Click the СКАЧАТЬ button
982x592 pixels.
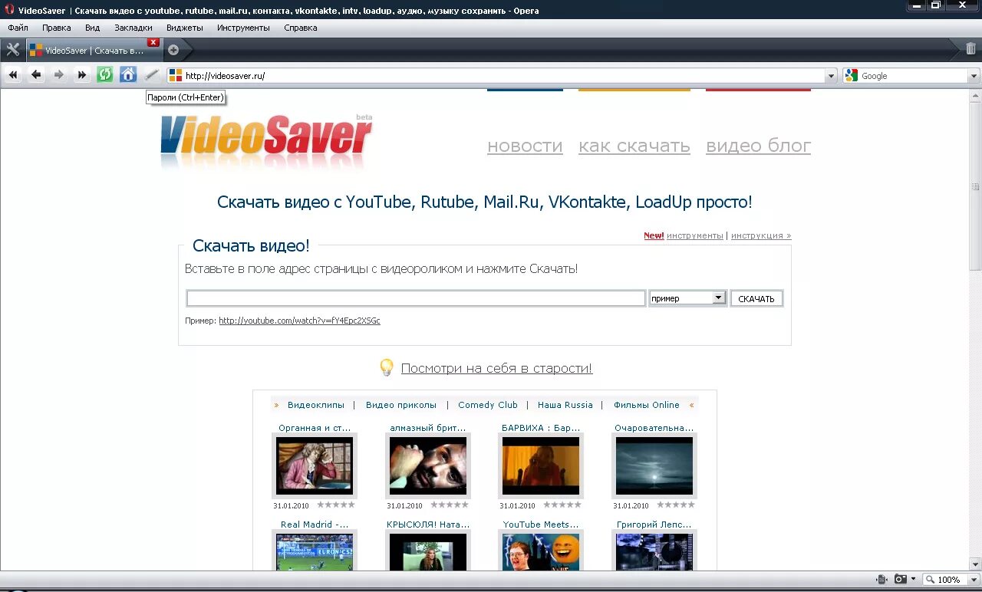(756, 298)
